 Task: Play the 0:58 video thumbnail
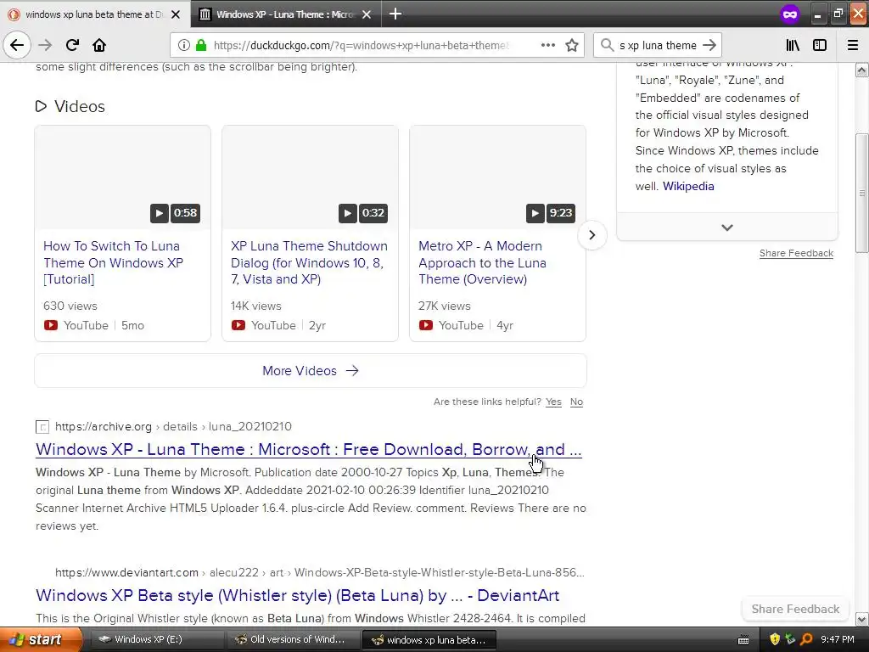coord(122,177)
